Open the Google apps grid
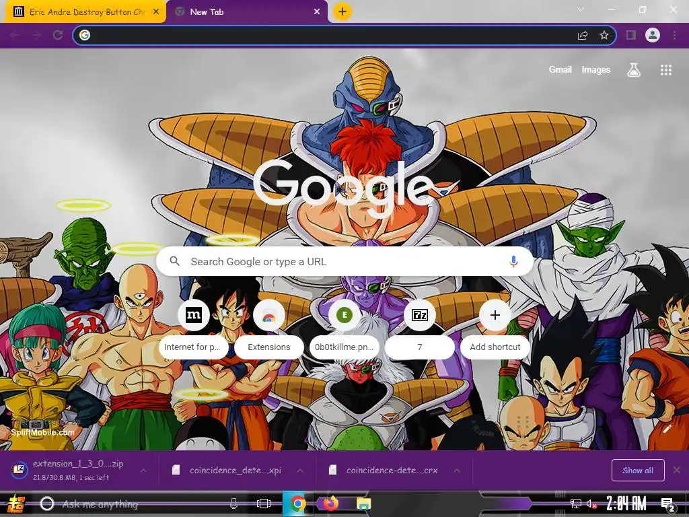The image size is (689, 517). pyautogui.click(x=665, y=70)
